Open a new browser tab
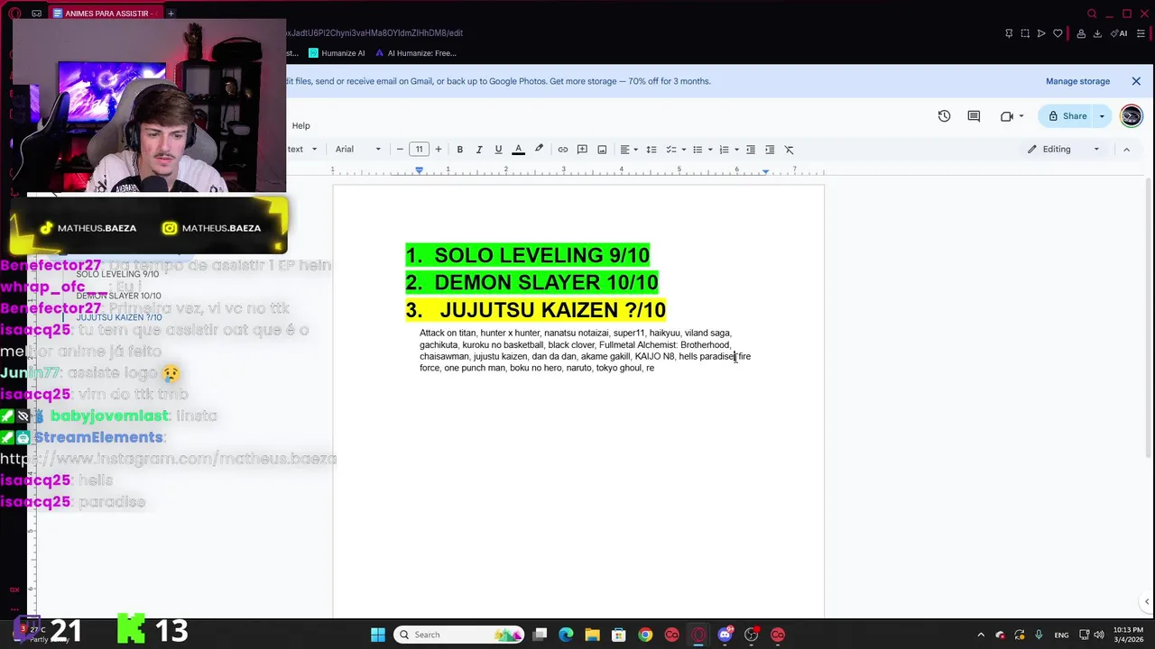 [x=171, y=14]
